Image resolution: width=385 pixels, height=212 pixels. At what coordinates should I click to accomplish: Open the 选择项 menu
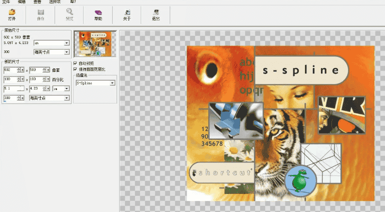(55, 2)
